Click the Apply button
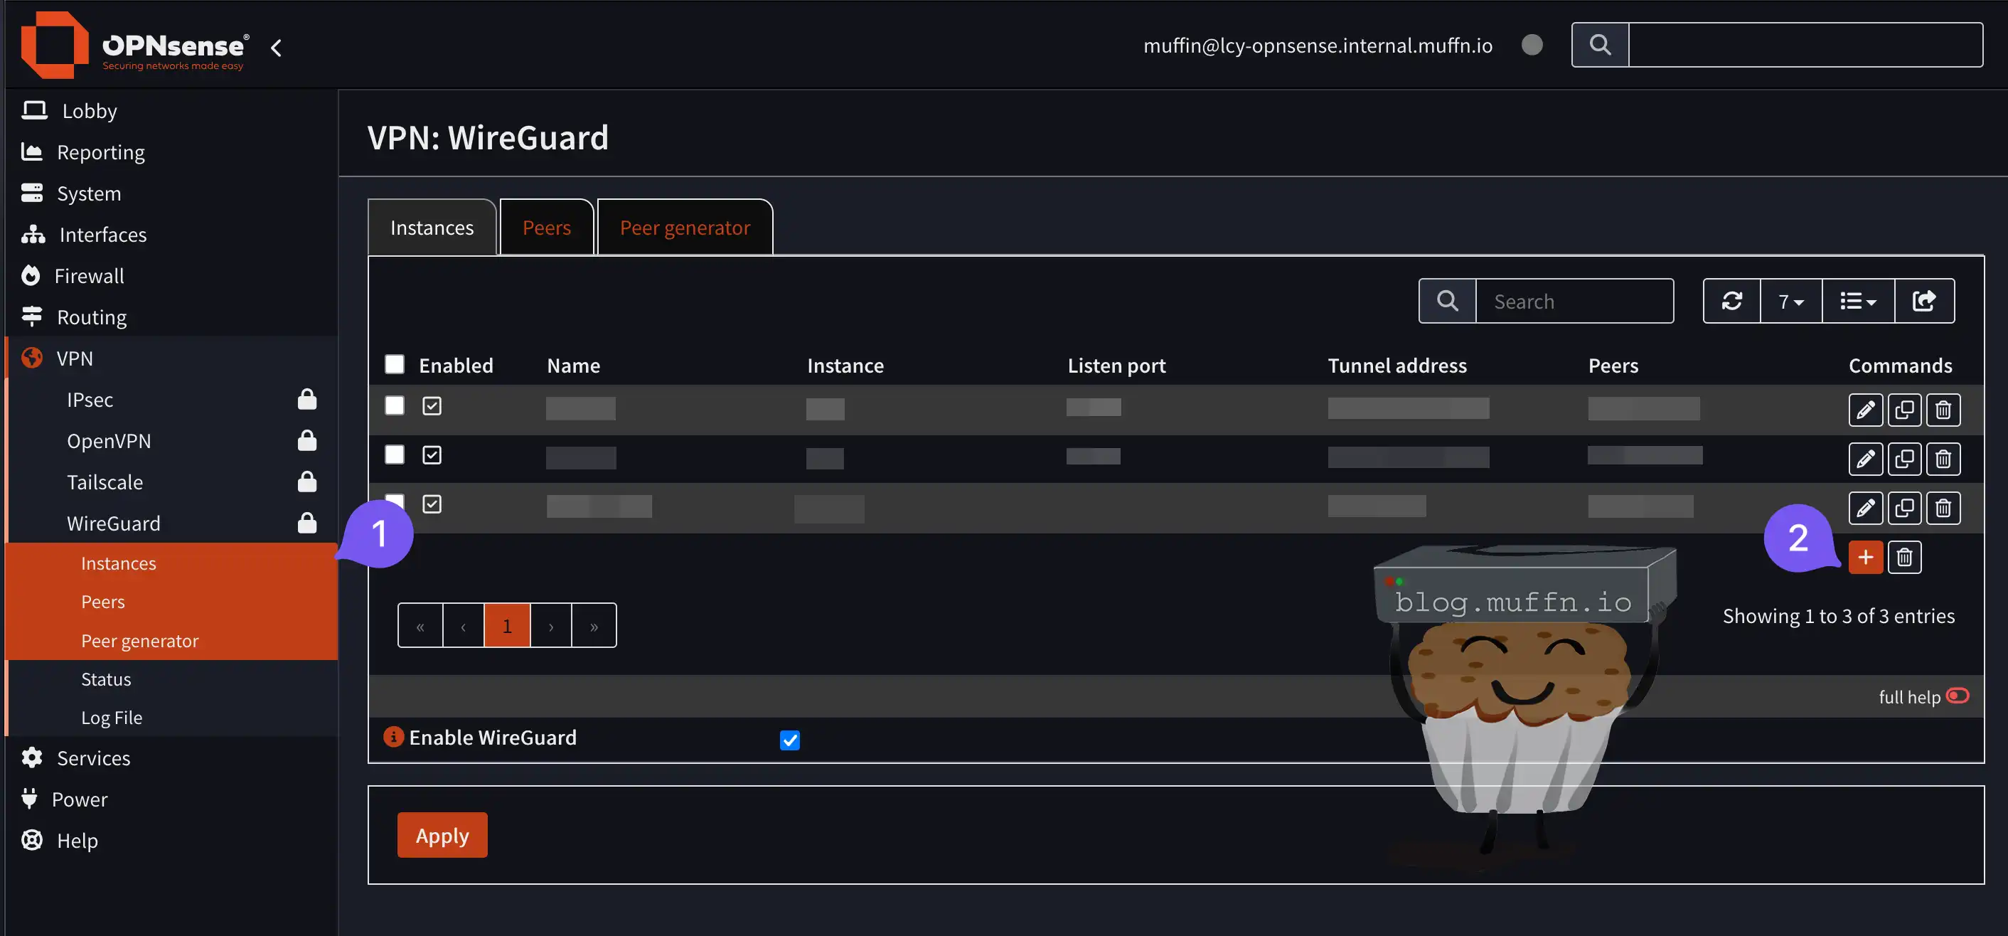 pos(442,836)
